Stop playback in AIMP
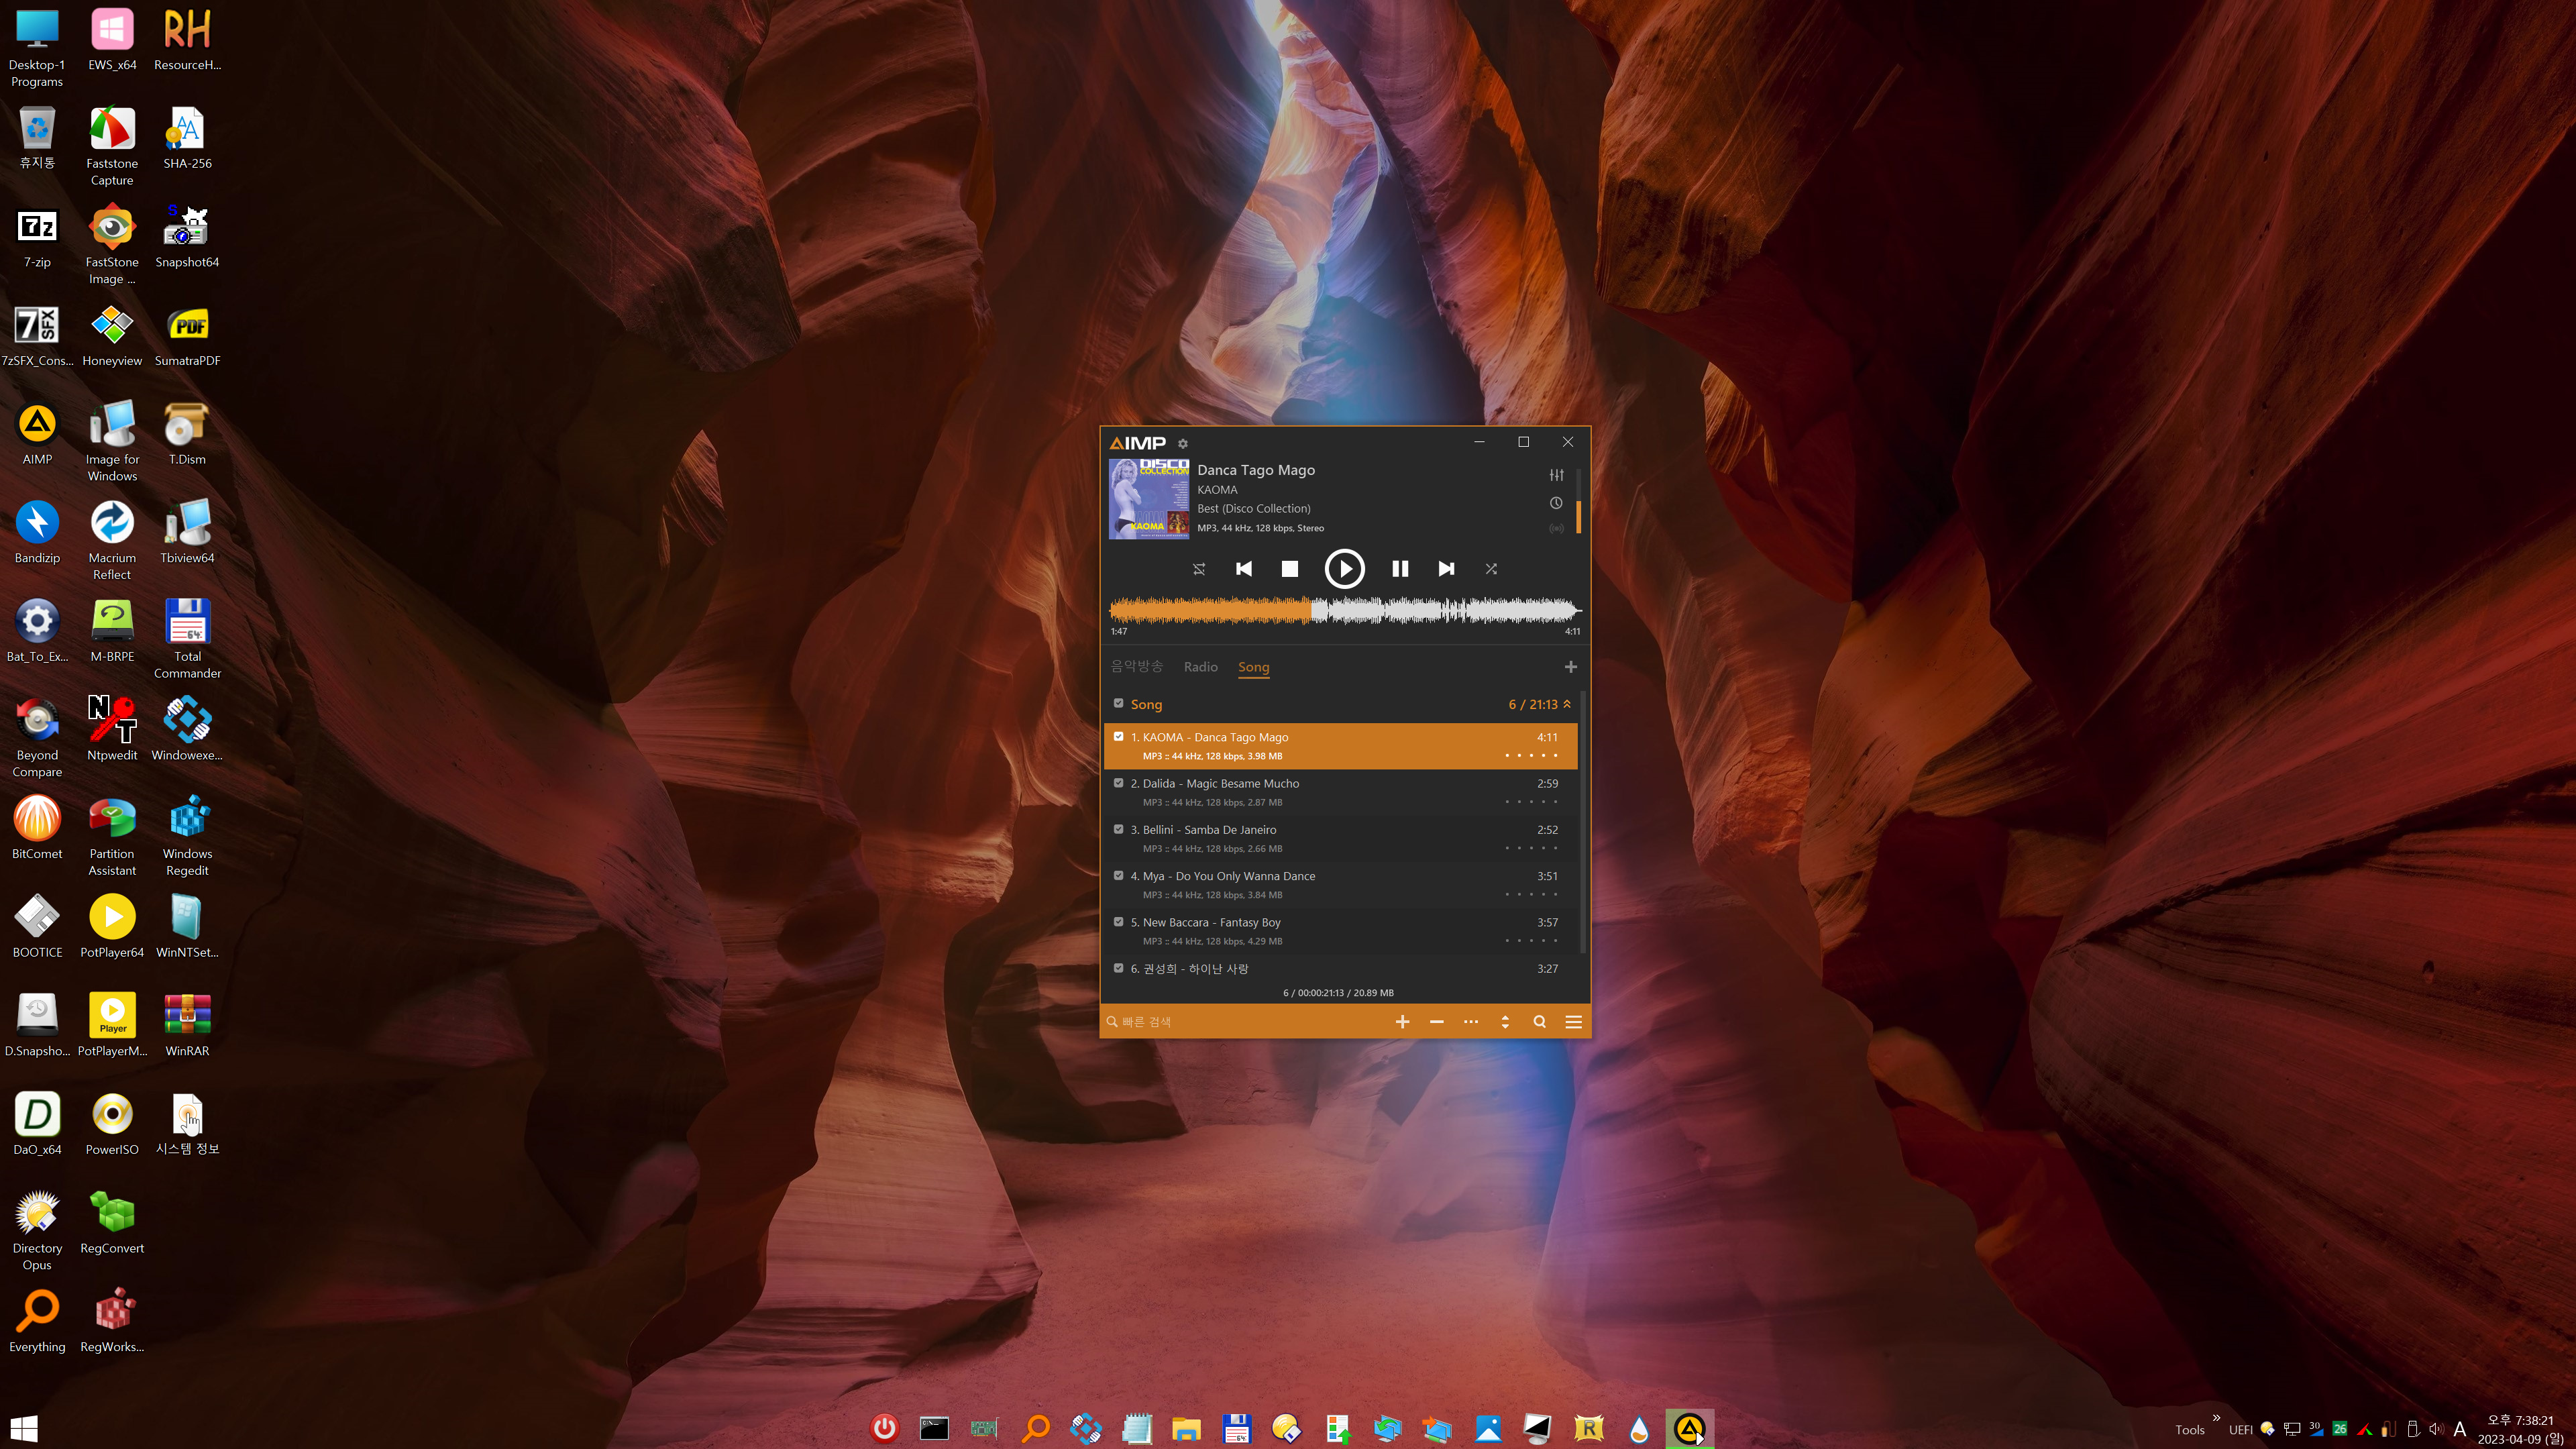Image resolution: width=2576 pixels, height=1449 pixels. [x=1290, y=569]
